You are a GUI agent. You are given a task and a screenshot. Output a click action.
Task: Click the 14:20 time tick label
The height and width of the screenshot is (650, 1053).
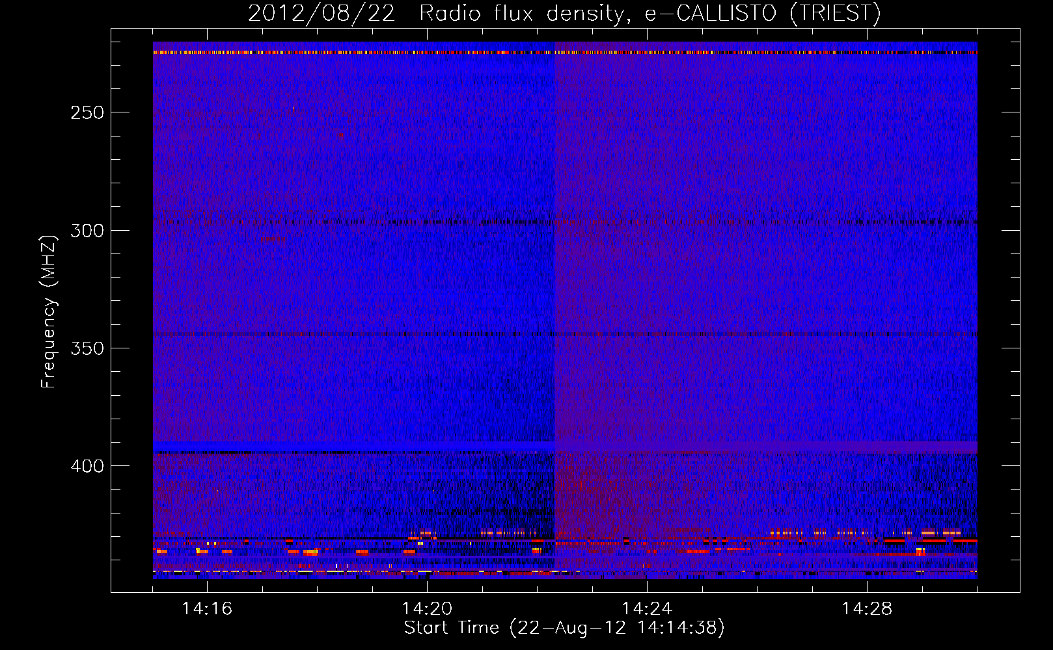pyautogui.click(x=427, y=609)
